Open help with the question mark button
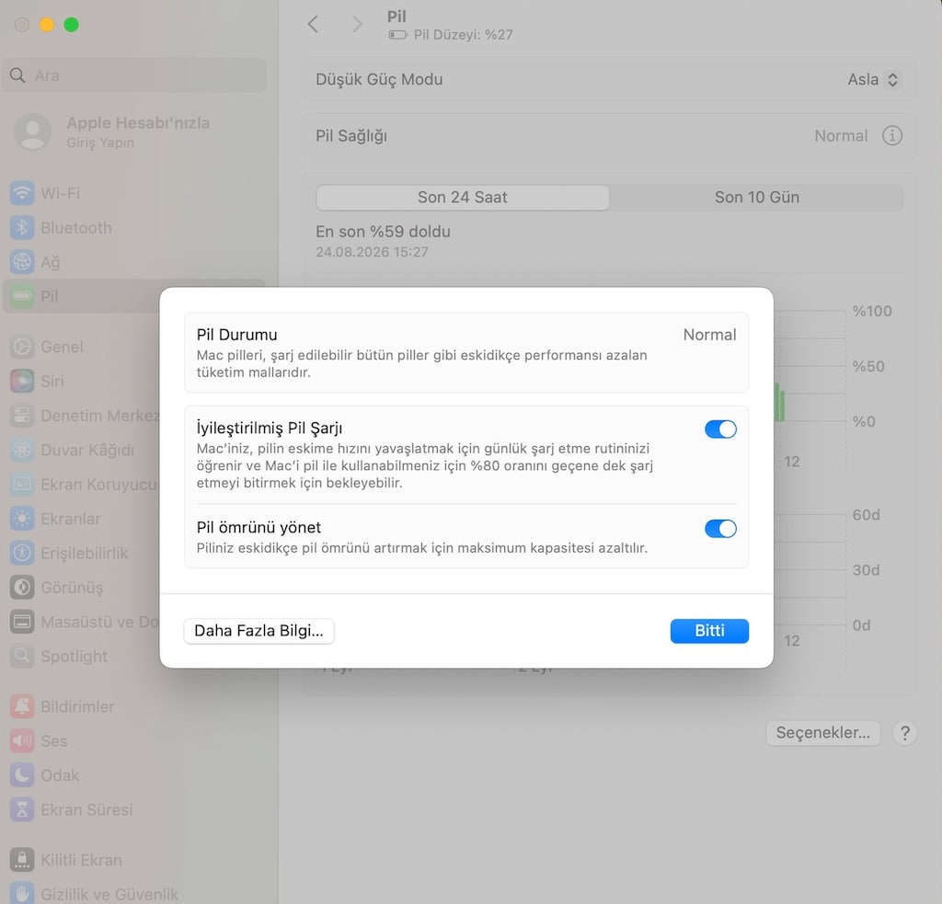 click(x=905, y=733)
